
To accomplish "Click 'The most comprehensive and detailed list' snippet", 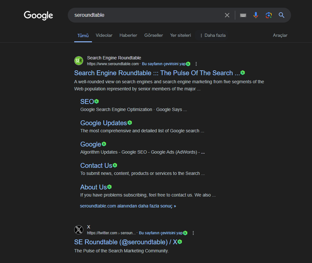I will pos(142,131).
